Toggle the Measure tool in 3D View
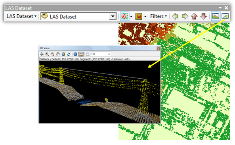235x145 pixels. click(81, 54)
